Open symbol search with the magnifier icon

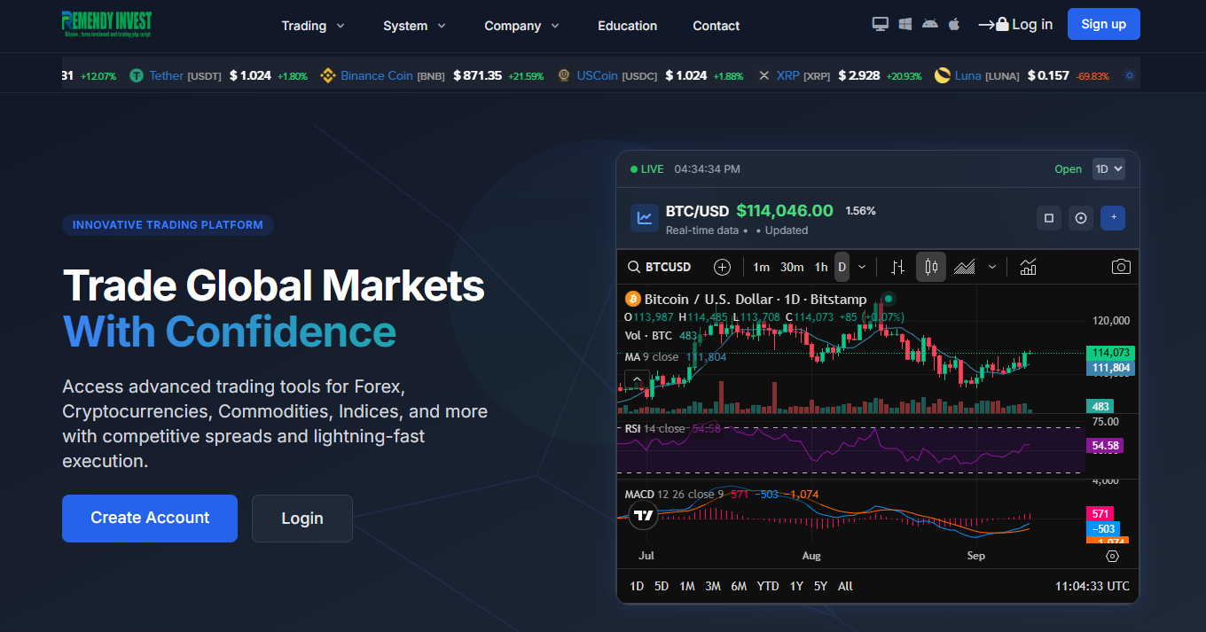pyautogui.click(x=634, y=267)
